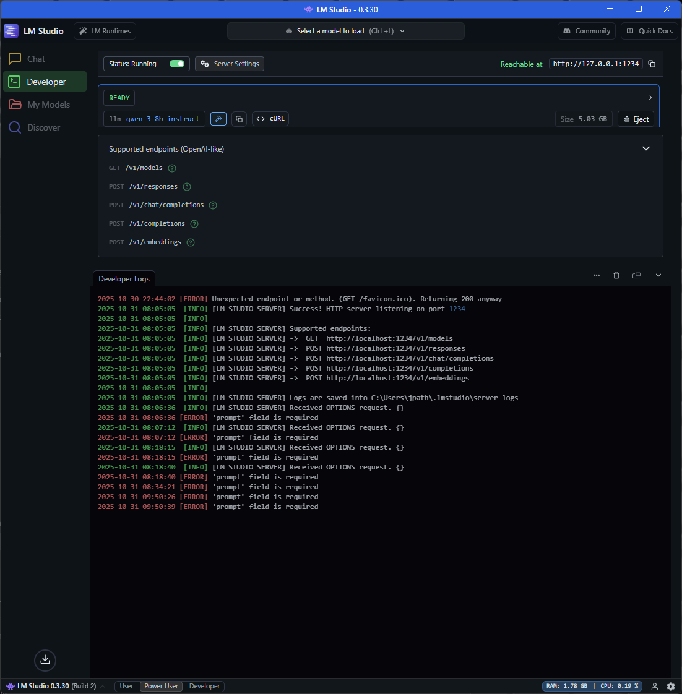Eject the loaded qwen model
The height and width of the screenshot is (694, 682).
click(x=636, y=119)
